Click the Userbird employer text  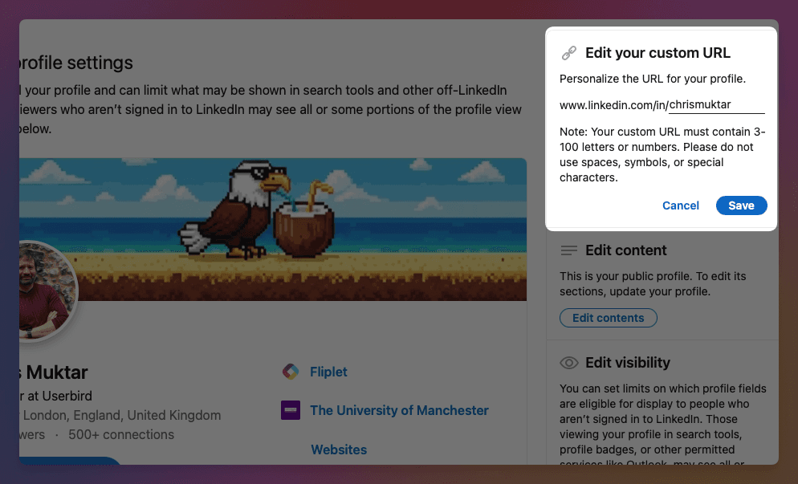(x=68, y=396)
